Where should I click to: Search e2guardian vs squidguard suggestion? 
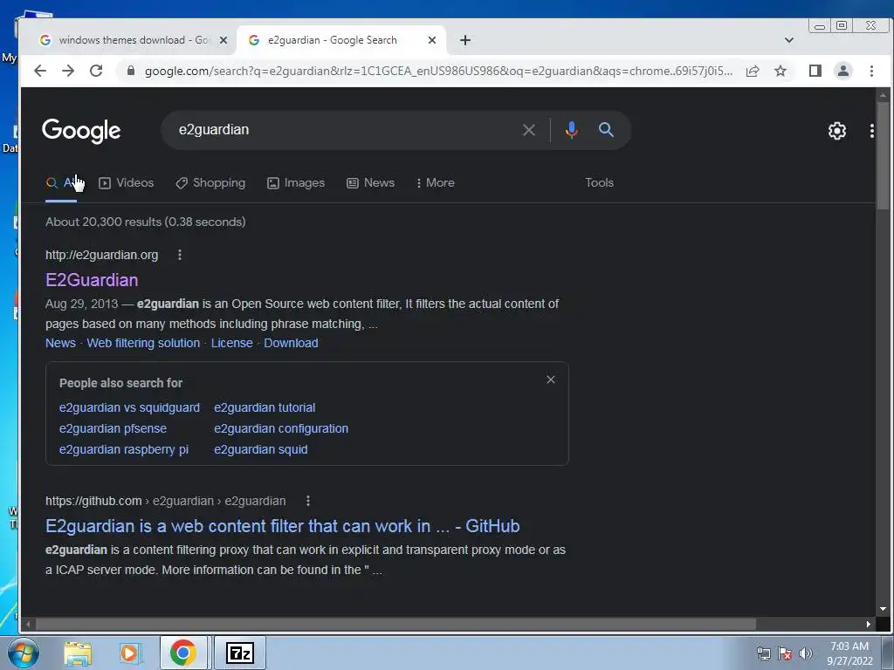129,408
